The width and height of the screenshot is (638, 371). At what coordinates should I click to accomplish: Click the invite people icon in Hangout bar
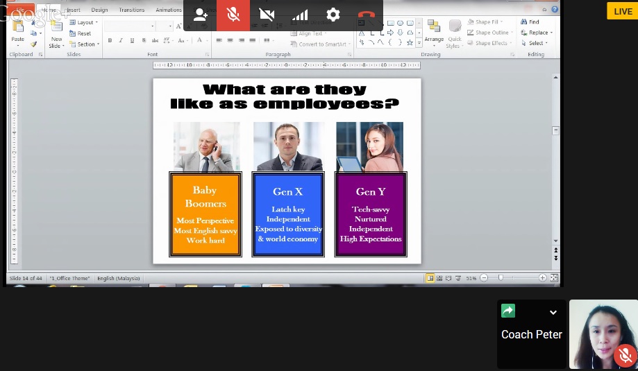(200, 15)
